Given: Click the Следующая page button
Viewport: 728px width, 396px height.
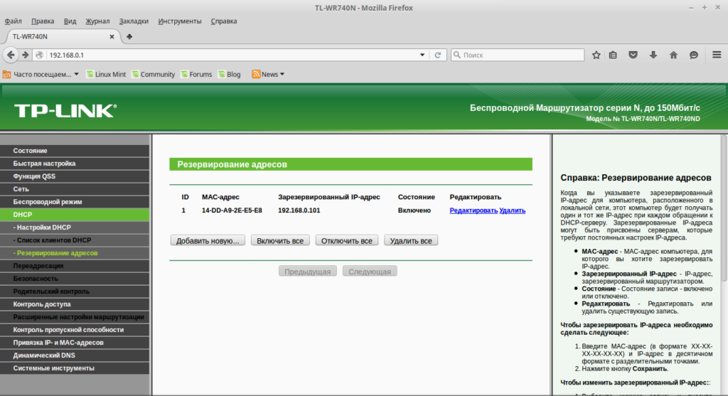Looking at the screenshot, I should tap(370, 271).
